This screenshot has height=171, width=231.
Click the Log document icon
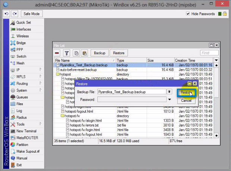pos(13,111)
